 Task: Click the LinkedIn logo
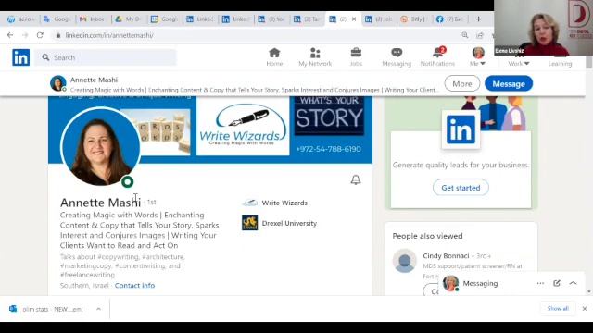(20, 57)
